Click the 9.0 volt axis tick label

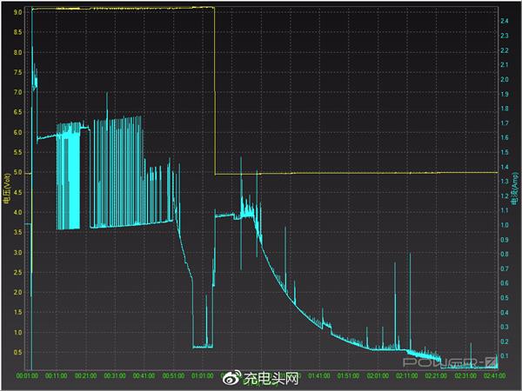click(17, 12)
